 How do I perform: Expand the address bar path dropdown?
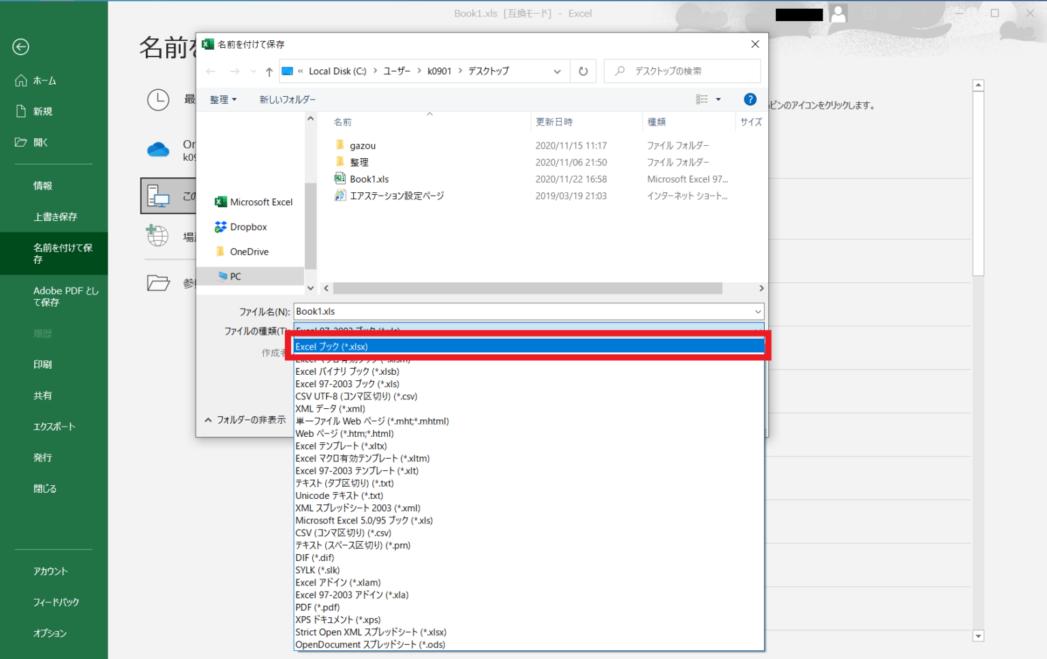[557, 71]
